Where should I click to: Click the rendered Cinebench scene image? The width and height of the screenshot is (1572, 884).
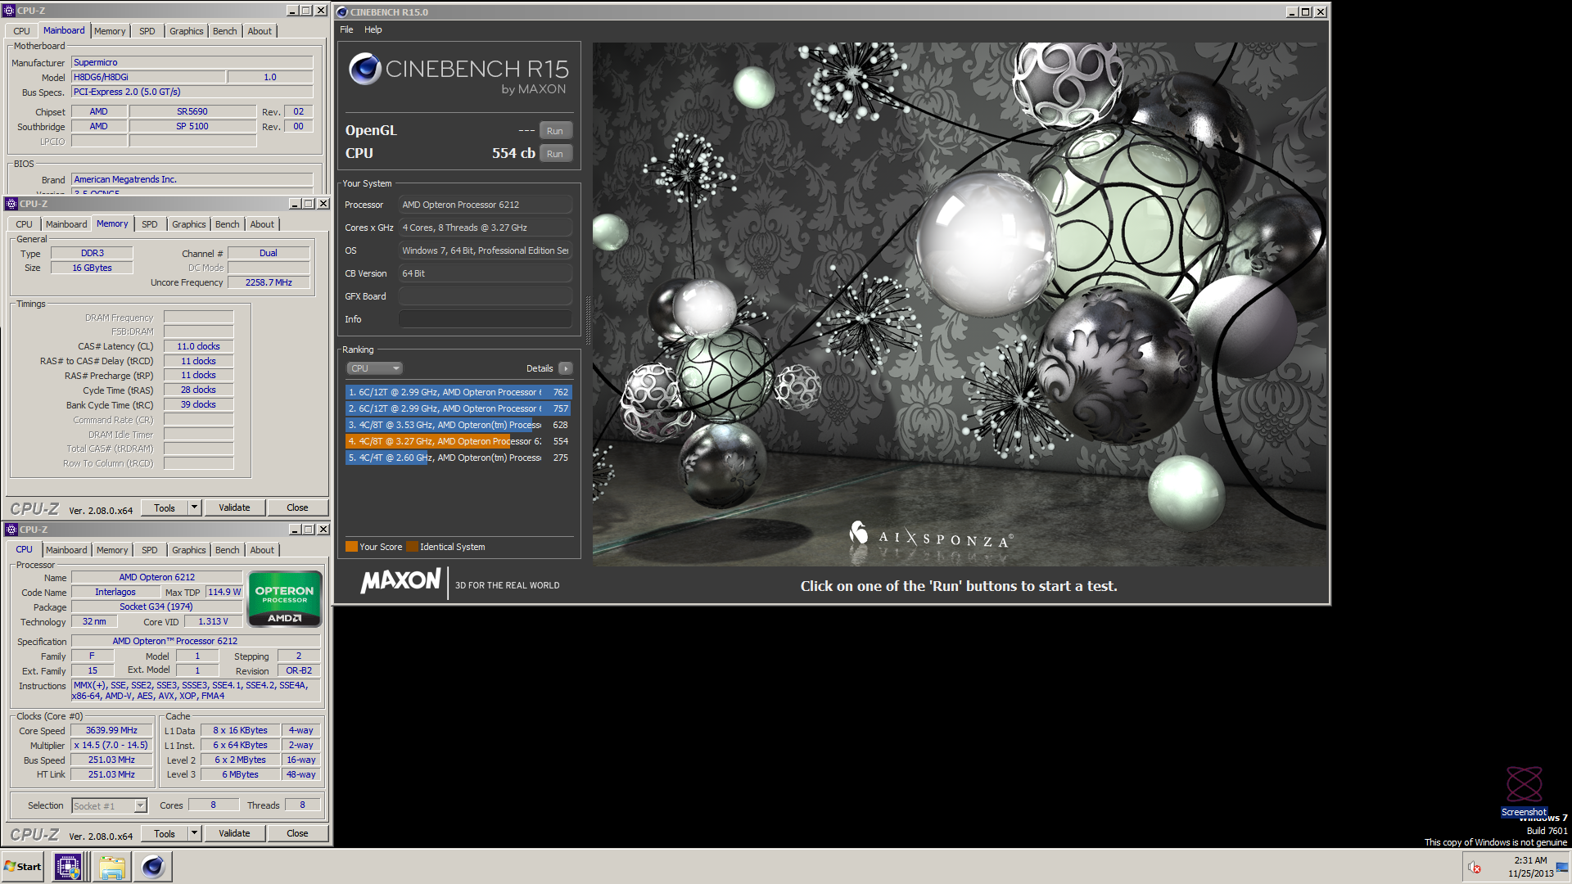(959, 304)
